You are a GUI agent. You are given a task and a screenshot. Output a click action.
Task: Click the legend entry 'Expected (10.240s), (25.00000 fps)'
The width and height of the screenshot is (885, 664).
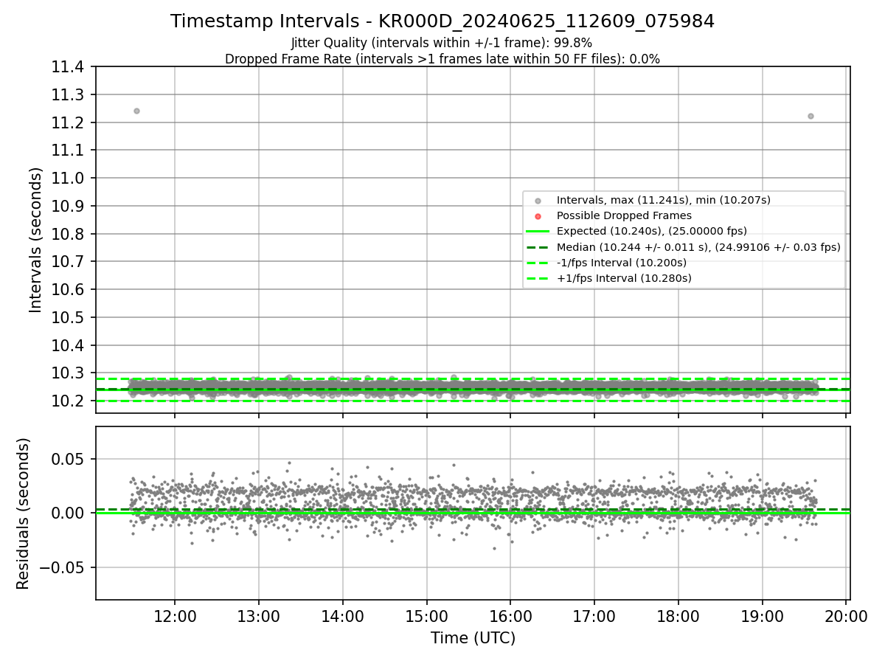click(652, 231)
